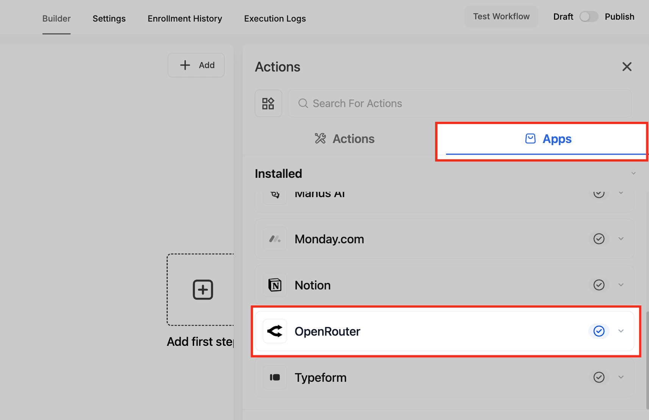Collapse the Installed section chevron
This screenshot has width=649, height=420.
pos(633,173)
